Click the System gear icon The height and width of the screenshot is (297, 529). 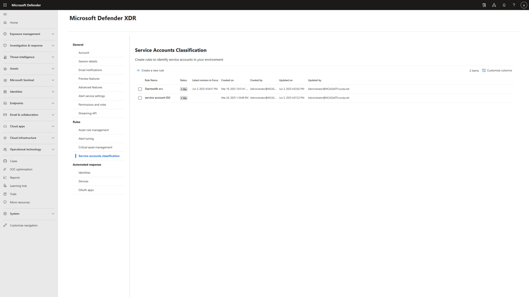[x=5, y=214]
